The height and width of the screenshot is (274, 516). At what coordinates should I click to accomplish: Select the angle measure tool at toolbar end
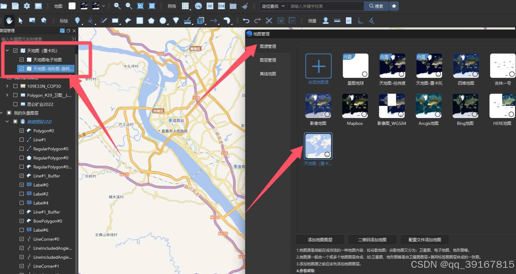[x=372, y=21]
